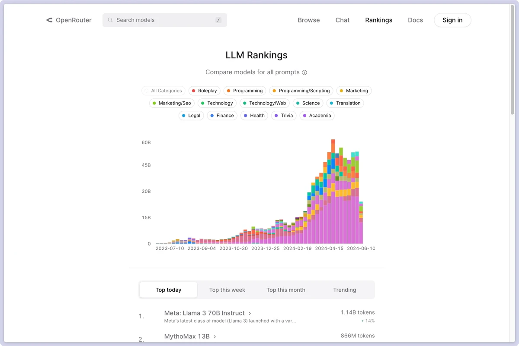Switch to the Trending tab

coord(345,290)
